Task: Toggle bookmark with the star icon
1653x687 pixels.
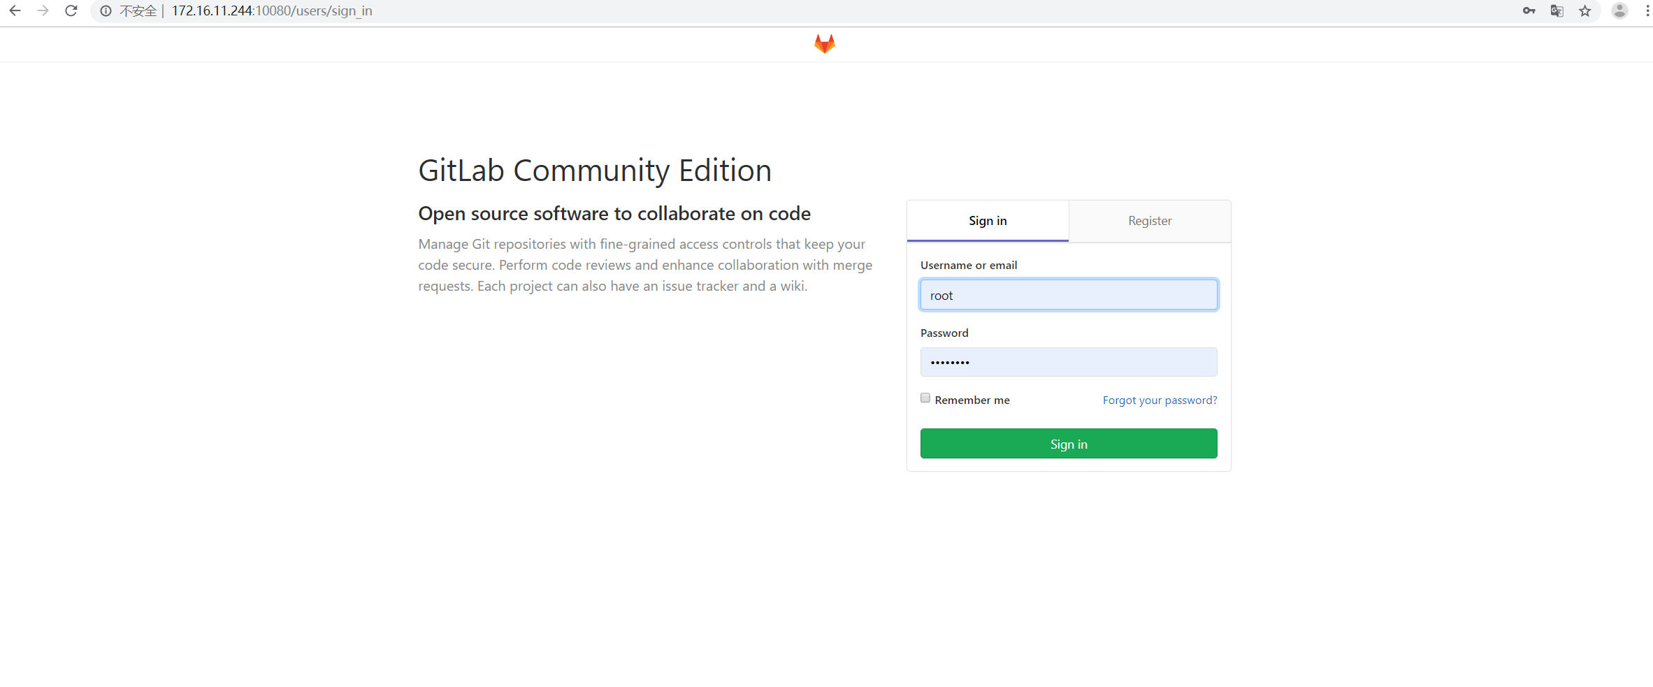Action: 1585,10
